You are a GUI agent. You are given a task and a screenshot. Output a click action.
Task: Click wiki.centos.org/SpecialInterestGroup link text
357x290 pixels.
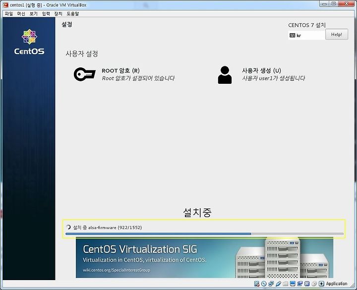pyautogui.click(x=117, y=270)
